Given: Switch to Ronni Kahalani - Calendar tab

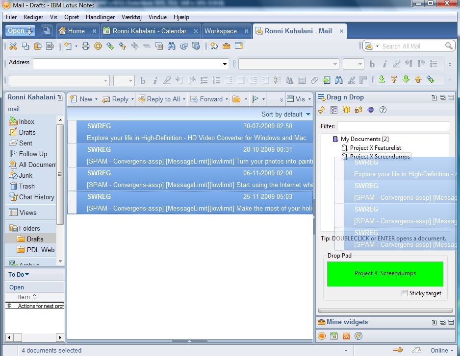Looking at the screenshot, I should (x=150, y=31).
